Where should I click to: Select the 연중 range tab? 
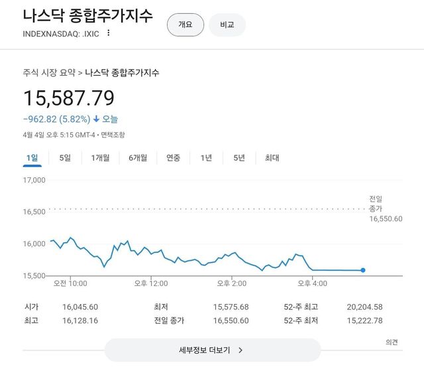point(173,158)
